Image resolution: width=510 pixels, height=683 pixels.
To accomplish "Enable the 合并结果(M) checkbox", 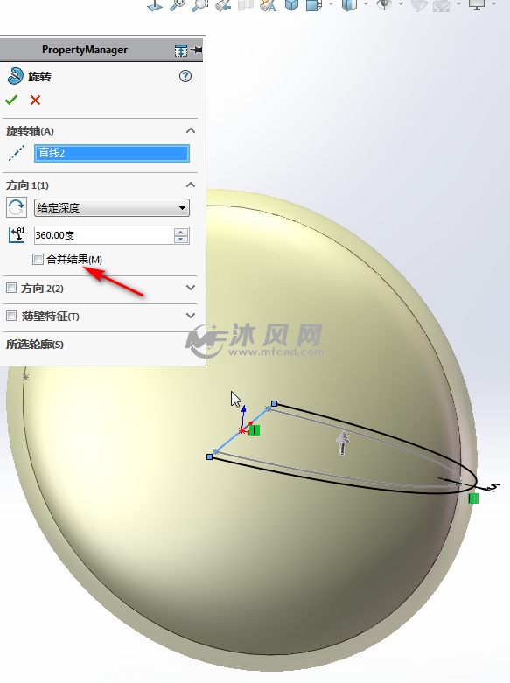I will coord(38,260).
